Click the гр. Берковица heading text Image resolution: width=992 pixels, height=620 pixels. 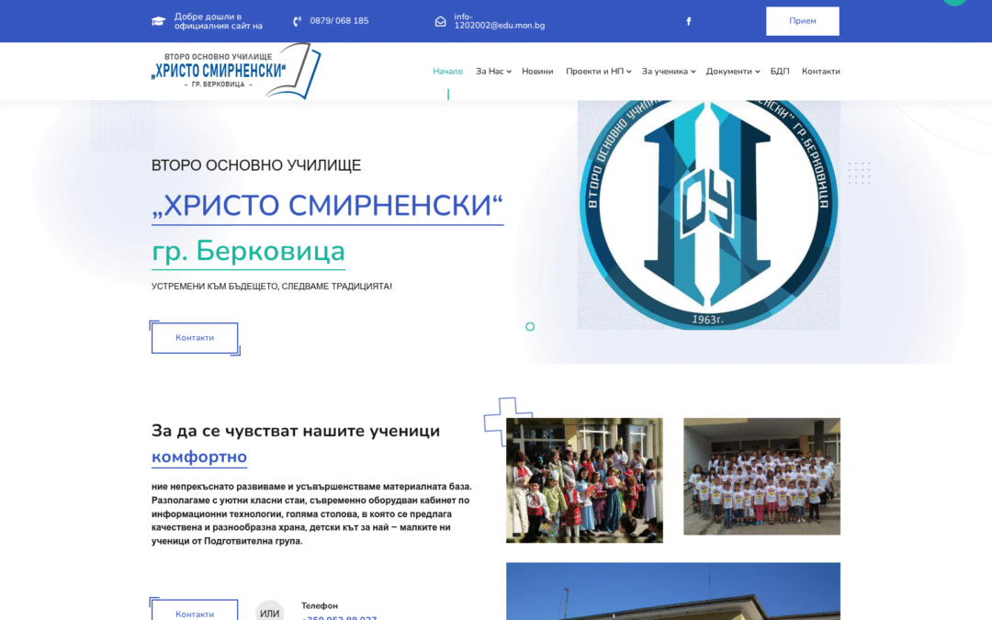(248, 251)
